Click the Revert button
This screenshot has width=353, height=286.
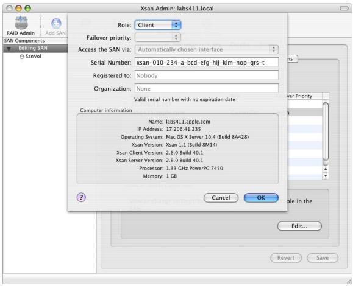[286, 257]
